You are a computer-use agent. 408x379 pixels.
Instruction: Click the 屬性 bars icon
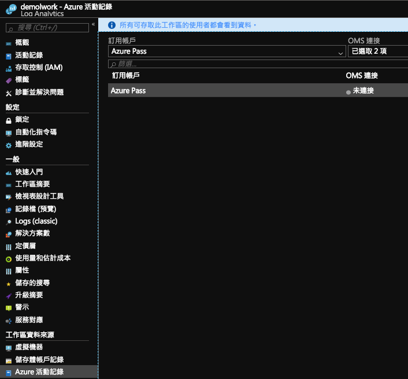coord(9,272)
